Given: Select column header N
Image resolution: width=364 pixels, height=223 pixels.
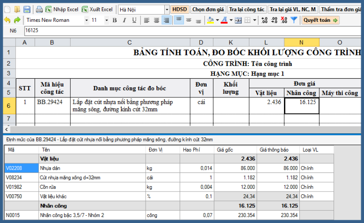Looking at the screenshot, I should [x=301, y=42].
